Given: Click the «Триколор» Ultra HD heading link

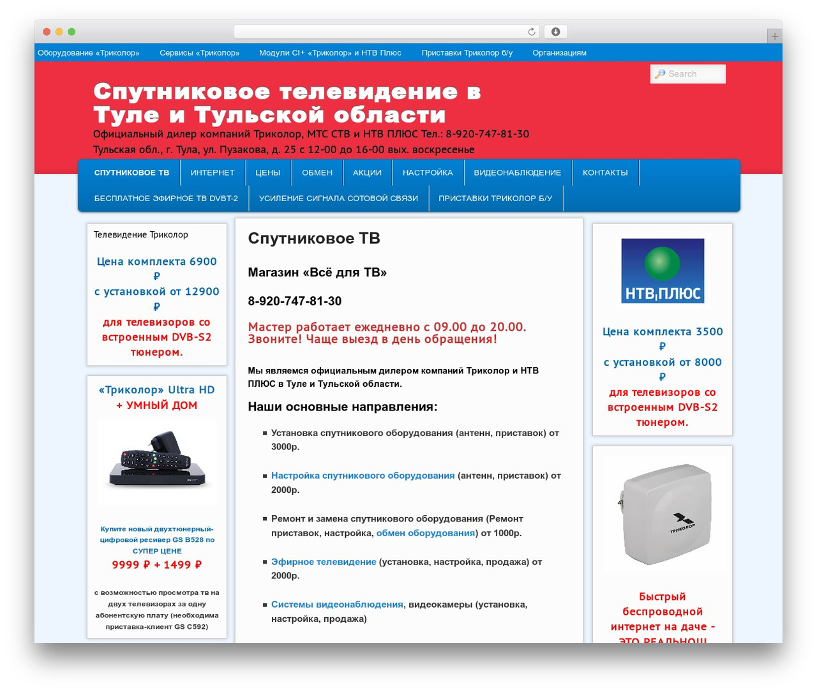Looking at the screenshot, I should click(157, 390).
